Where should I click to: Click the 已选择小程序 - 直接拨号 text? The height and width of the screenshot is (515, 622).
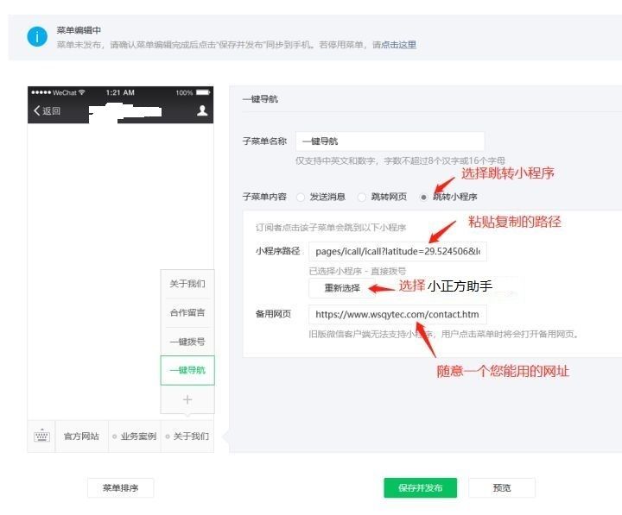pyautogui.click(x=358, y=271)
